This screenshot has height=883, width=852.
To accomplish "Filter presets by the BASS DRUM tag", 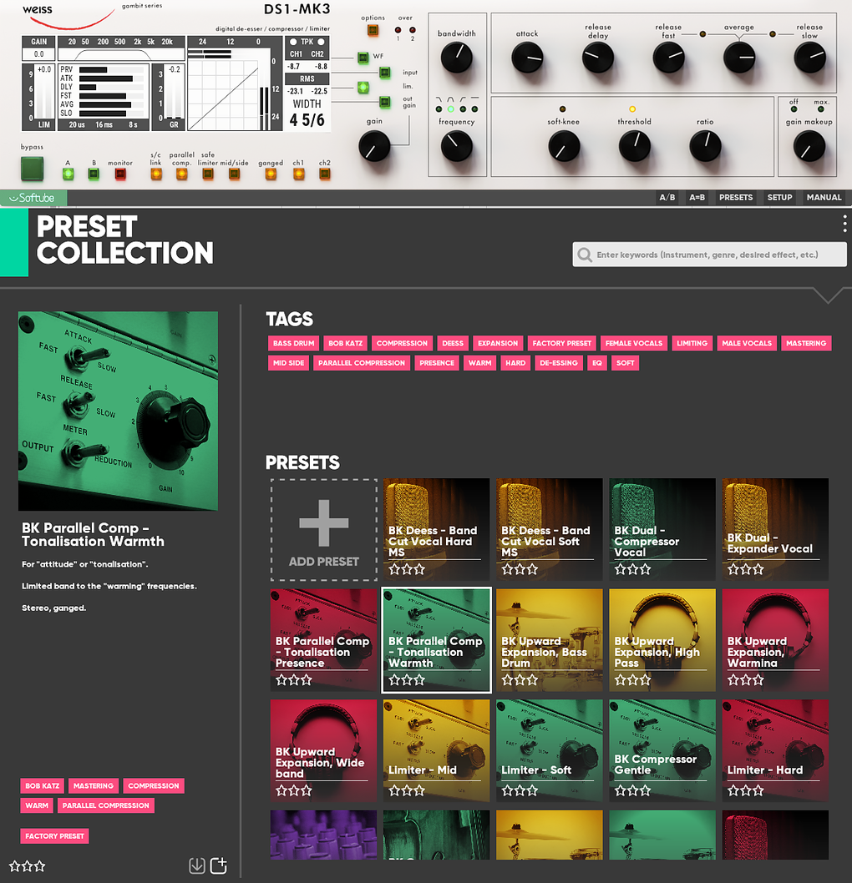I will [x=293, y=344].
